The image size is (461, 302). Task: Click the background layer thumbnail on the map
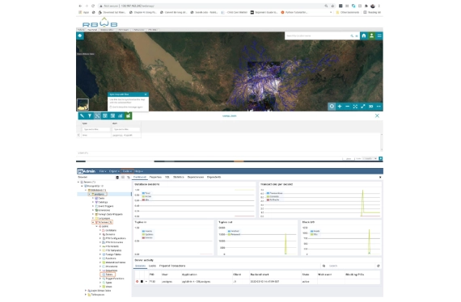[82, 104]
